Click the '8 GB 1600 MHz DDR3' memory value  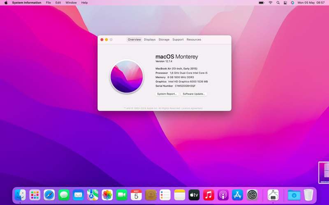click(181, 77)
